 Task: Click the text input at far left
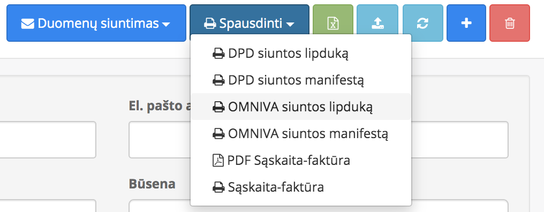pos(48,140)
